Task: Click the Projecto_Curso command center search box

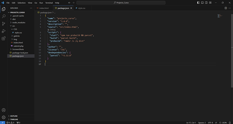Action: 121,3
